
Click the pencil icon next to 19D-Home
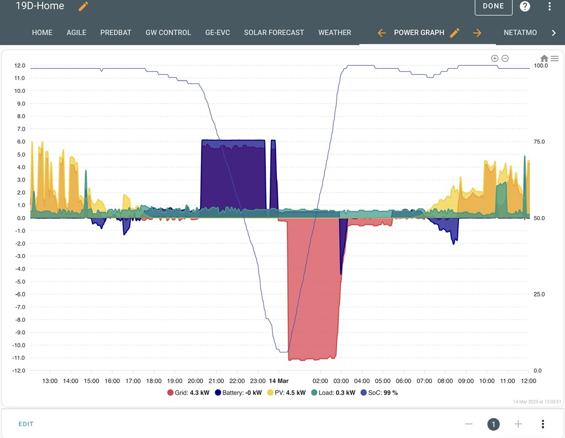pos(83,6)
